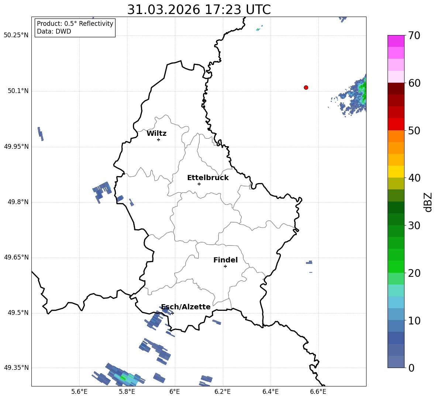Click the 60 value on the colorbar

pyautogui.click(x=414, y=83)
